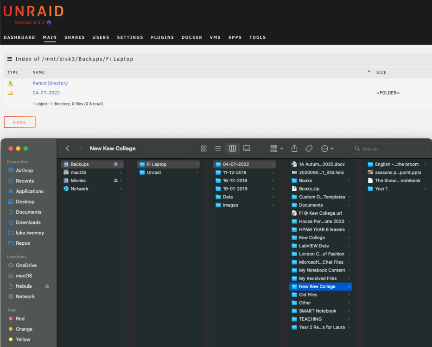Open Downloads in Finder sidebar
This screenshot has height=347, width=432.
pos(29,223)
